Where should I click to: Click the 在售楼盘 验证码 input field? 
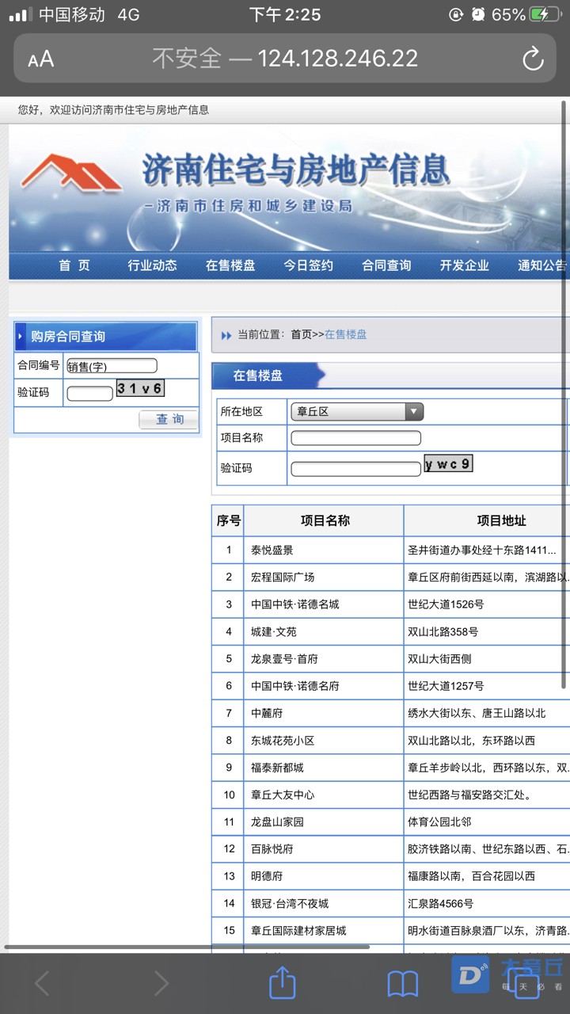pos(356,469)
